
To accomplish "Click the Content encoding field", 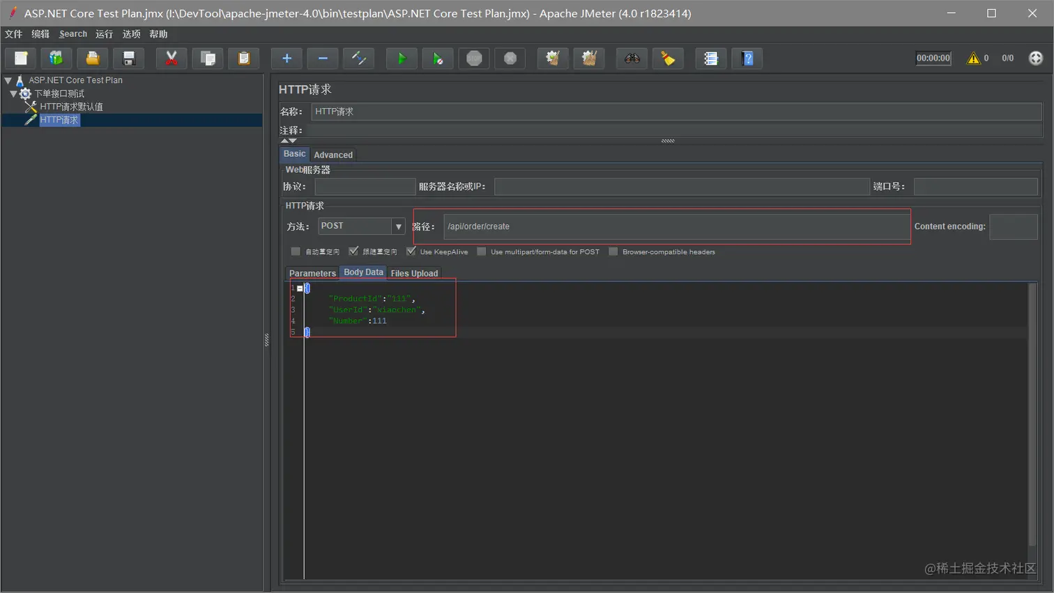I will 1014,226.
